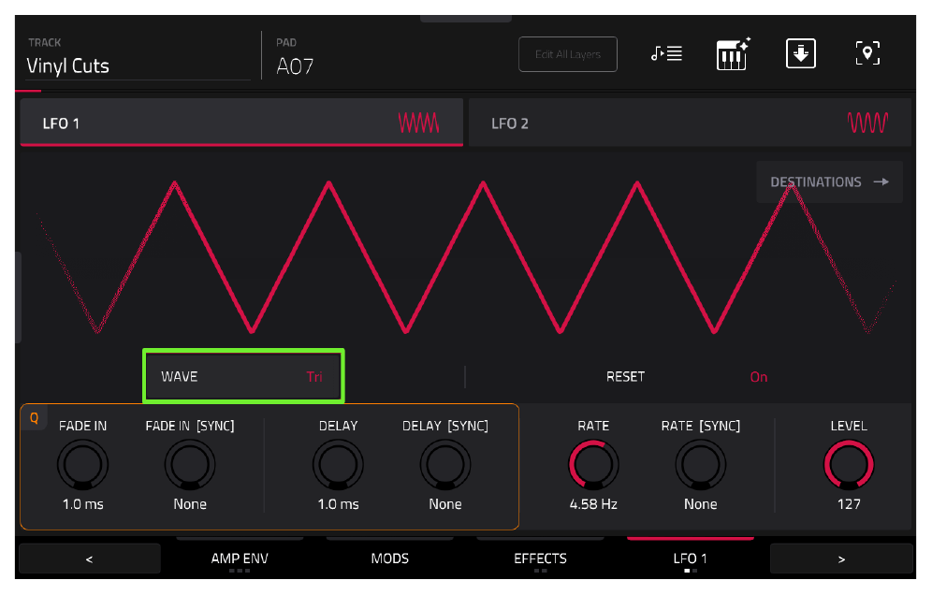
Task: Click the 4.58 Hz rate value
Action: point(593,504)
